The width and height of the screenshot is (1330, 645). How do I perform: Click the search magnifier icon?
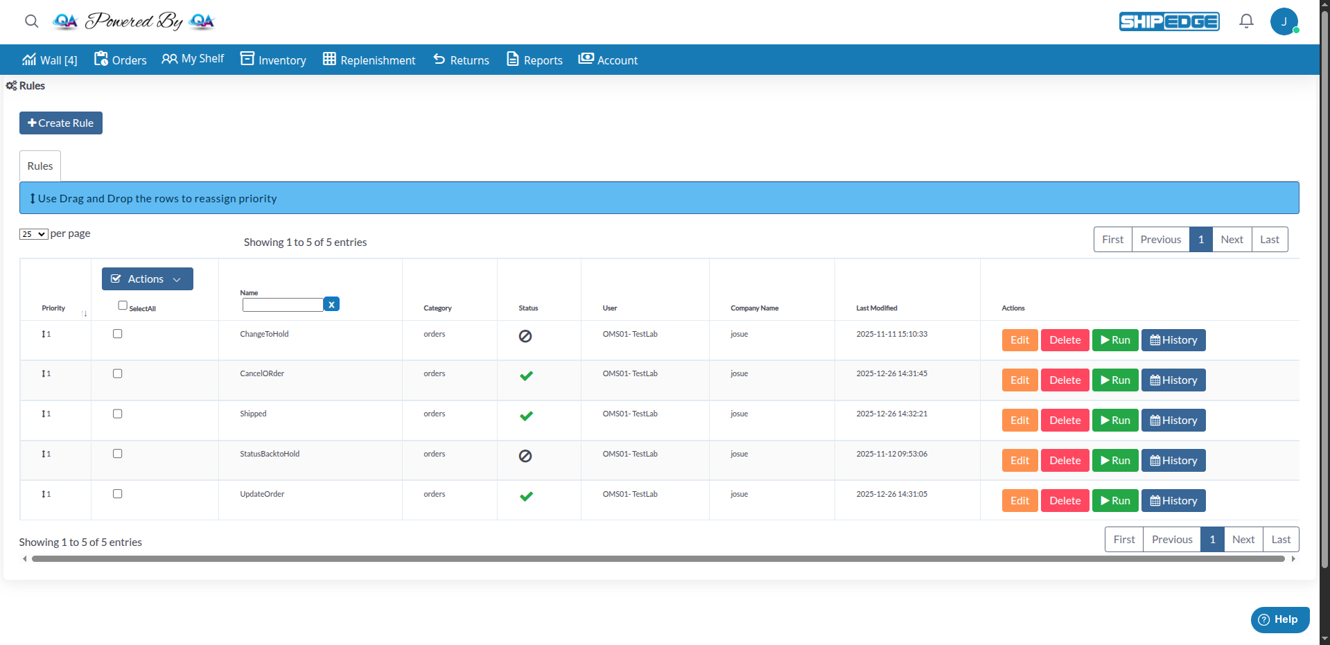31,21
